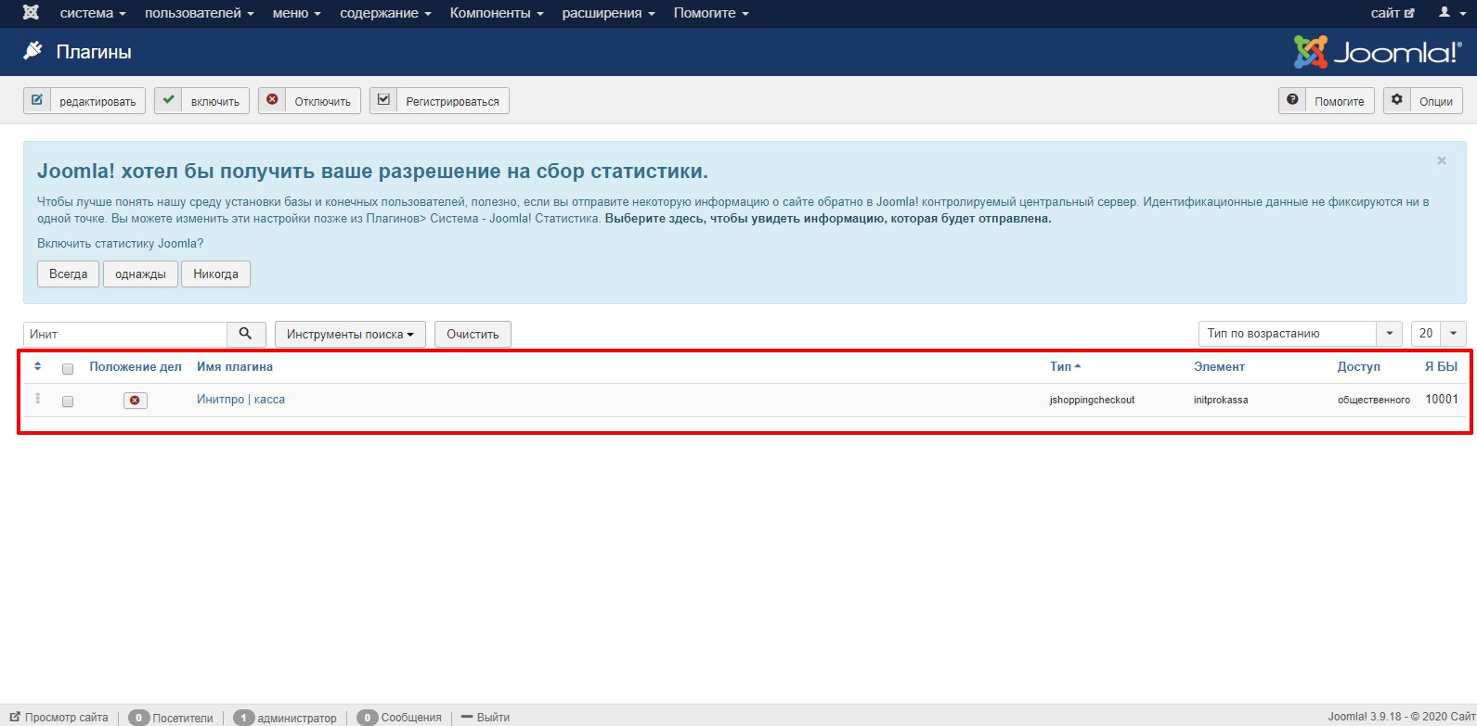Click the Просмотр сайта link in the footer
This screenshot has width=1477, height=726.
(x=59, y=717)
